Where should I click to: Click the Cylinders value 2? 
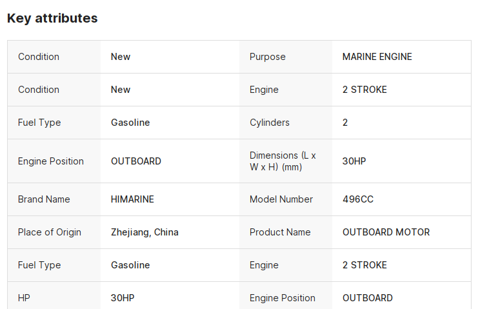[345, 123]
